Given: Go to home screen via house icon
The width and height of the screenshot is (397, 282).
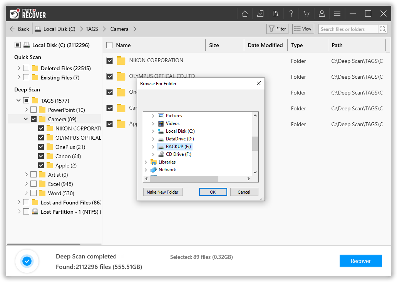Looking at the screenshot, I should click(x=245, y=14).
